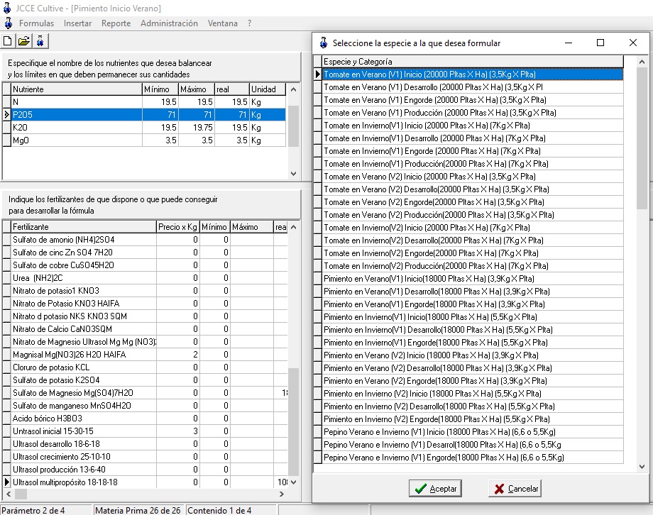The width and height of the screenshot is (653, 515).
Task: Select Tomate en Invierno(V1) Inicio species row
Action: (x=427, y=126)
